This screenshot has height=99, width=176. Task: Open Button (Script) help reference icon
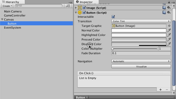click(x=164, y=12)
